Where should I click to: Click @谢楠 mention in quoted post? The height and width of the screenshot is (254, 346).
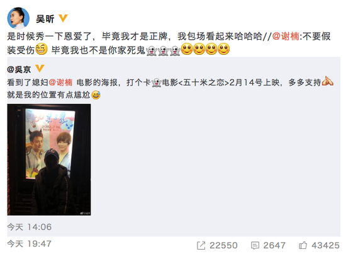click(60, 83)
